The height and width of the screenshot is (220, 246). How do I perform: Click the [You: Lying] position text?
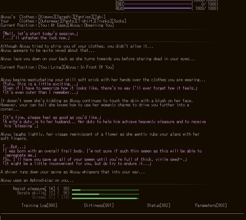click(51, 67)
